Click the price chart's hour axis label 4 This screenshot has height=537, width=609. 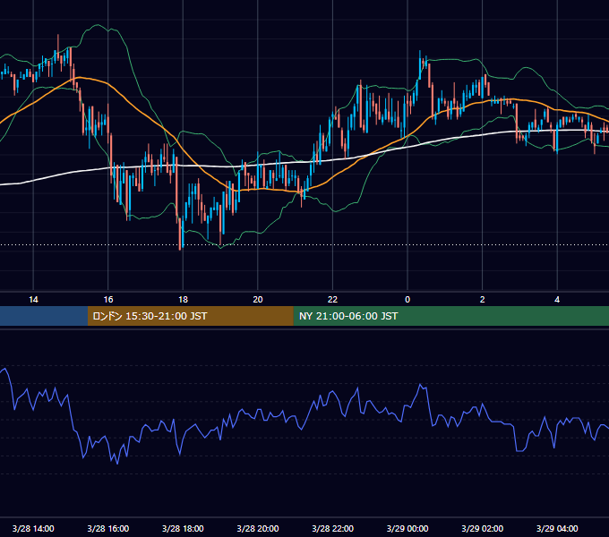coord(557,300)
